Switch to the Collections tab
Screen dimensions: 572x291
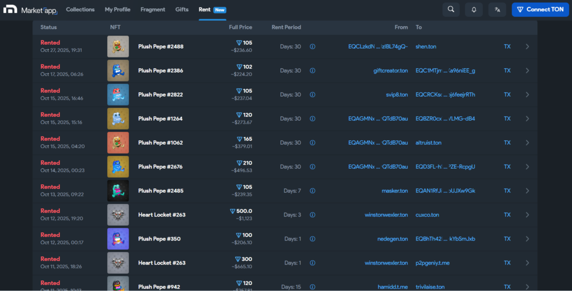point(80,9)
